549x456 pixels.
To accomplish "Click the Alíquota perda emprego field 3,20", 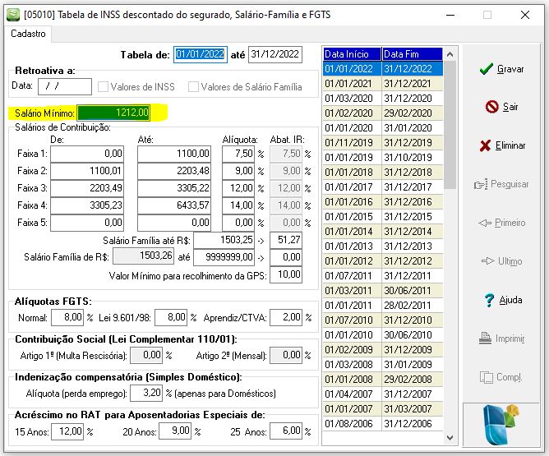I will (x=146, y=393).
